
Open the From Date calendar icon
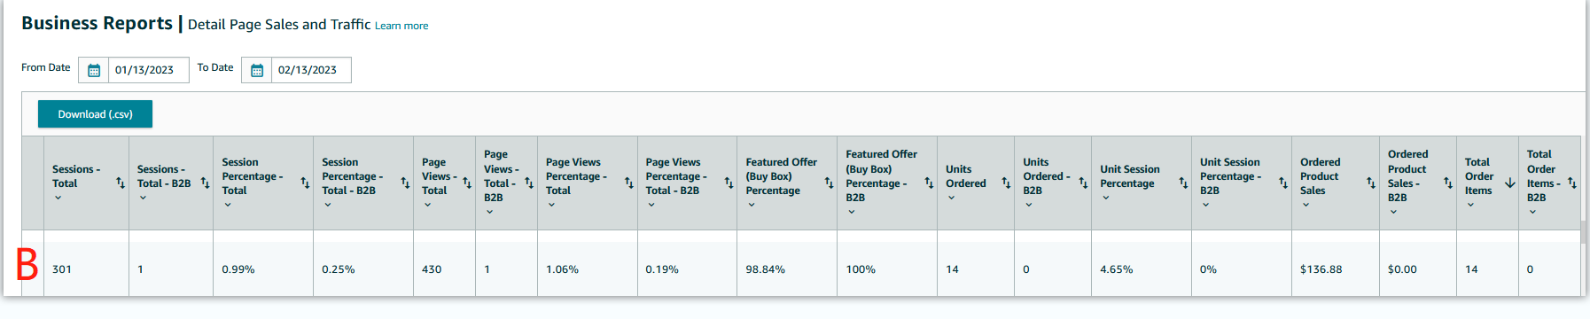pos(94,70)
